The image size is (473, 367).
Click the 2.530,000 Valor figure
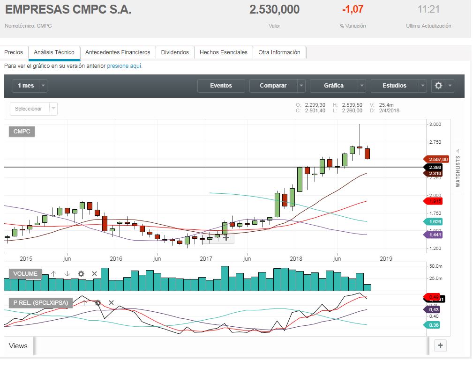(x=274, y=10)
